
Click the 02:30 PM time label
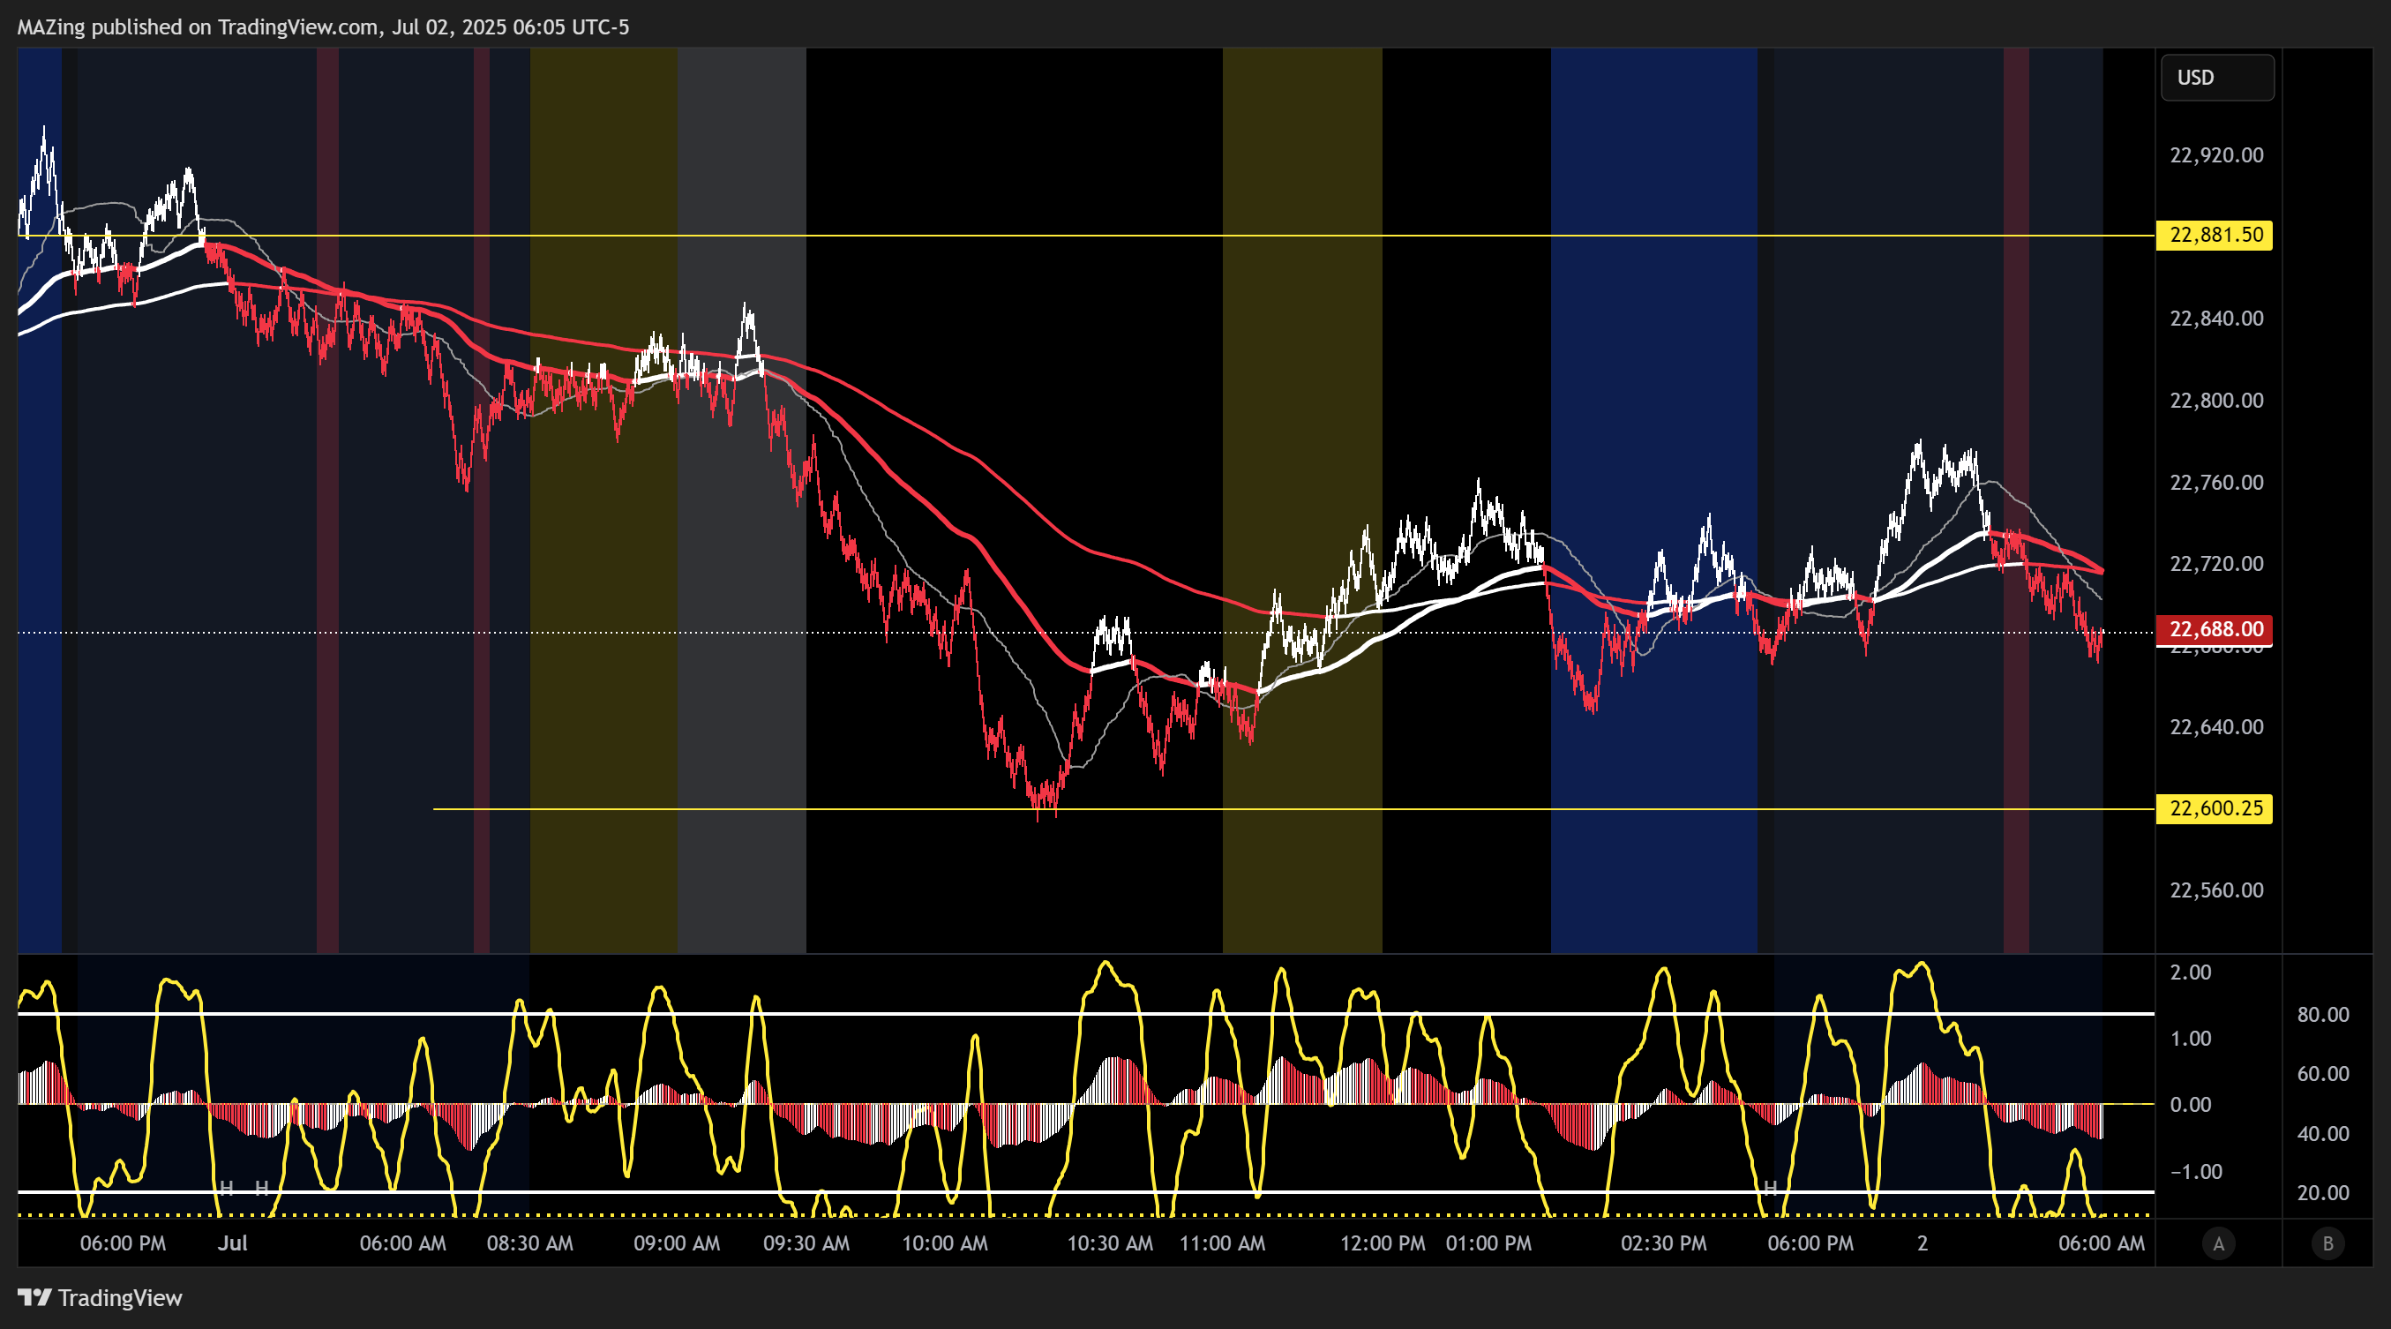(1663, 1243)
